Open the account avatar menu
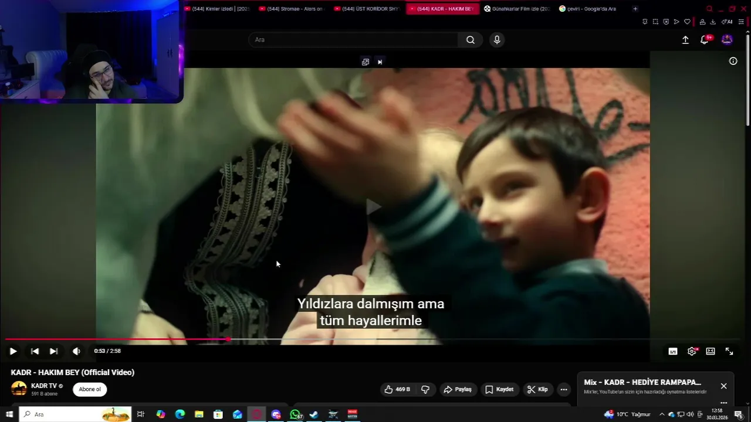Image resolution: width=751 pixels, height=422 pixels. pyautogui.click(x=727, y=40)
